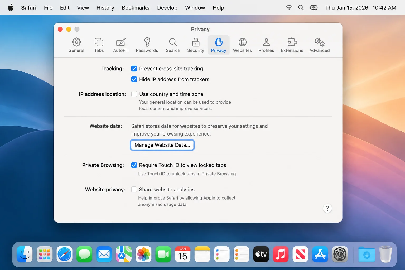Click the menu bar date and time
This screenshot has height=270, width=405.
pyautogui.click(x=360, y=8)
